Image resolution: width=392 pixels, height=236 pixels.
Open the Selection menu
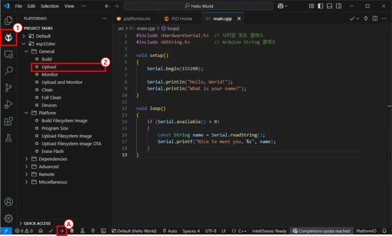click(50, 6)
